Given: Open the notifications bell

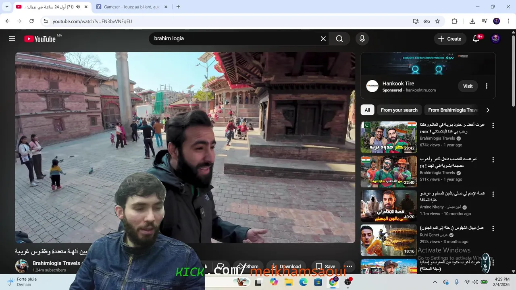Looking at the screenshot, I should coord(476,39).
